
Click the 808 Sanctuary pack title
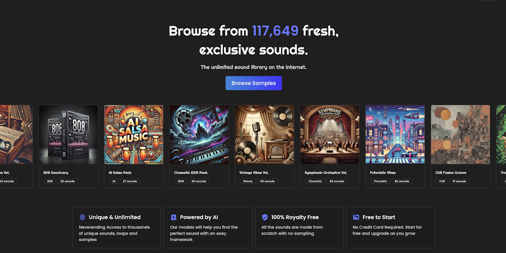pyautogui.click(x=56, y=173)
